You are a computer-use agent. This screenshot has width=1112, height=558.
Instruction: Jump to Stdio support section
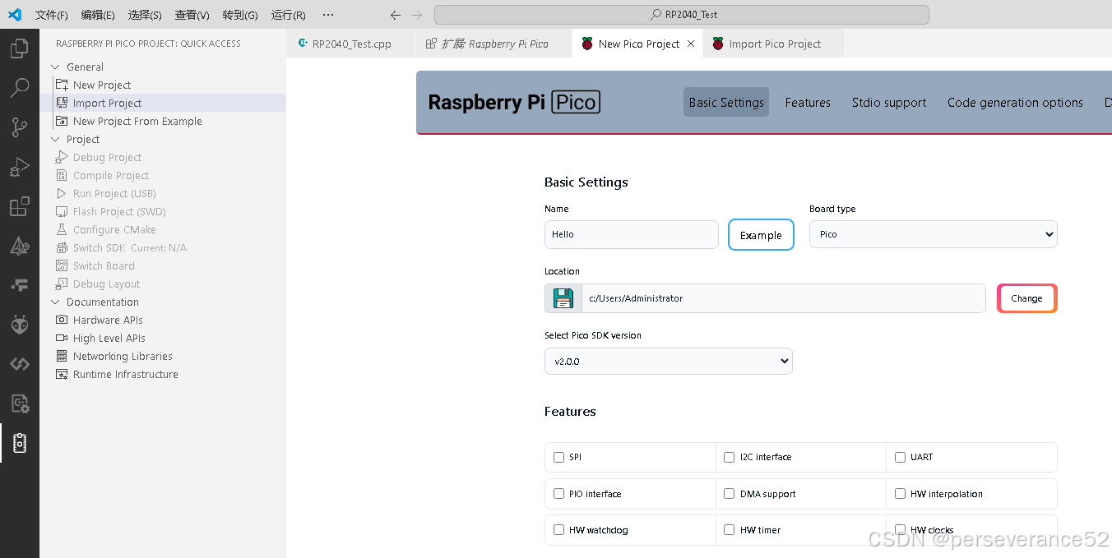889,102
